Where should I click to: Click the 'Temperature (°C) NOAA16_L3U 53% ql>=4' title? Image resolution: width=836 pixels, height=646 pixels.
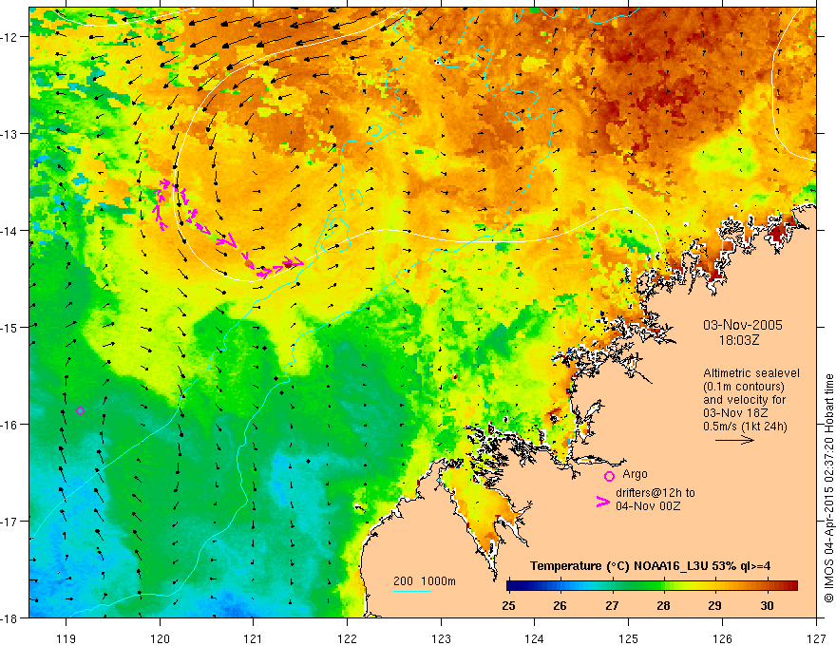coord(650,566)
